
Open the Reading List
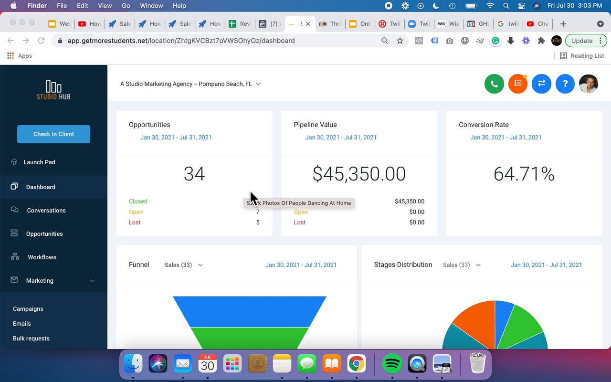[x=582, y=56]
